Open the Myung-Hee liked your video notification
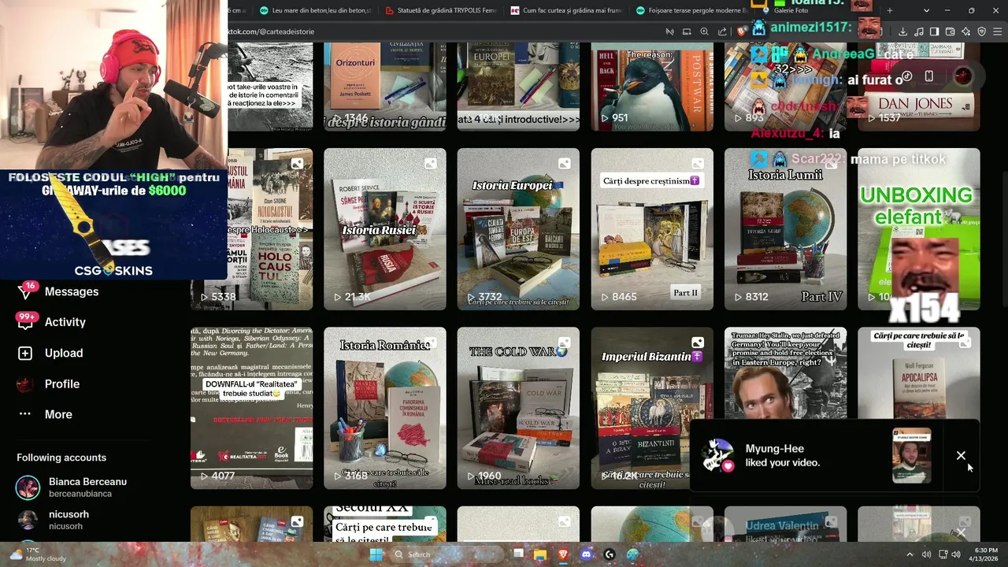This screenshot has width=1008, height=567. click(x=835, y=455)
